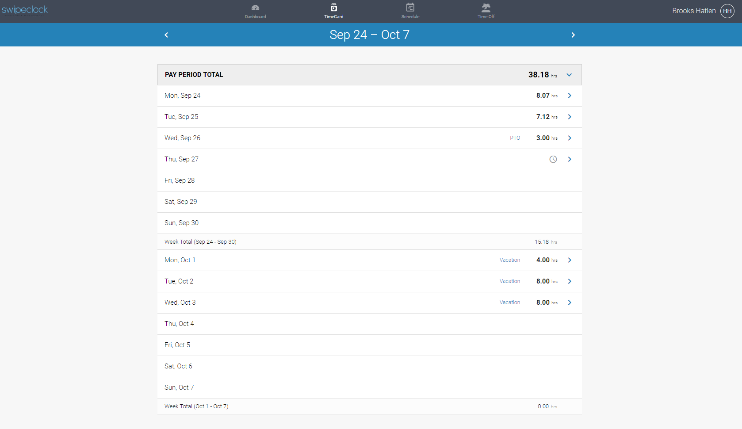742x429 pixels.
Task: Select the Sat, Sep 29 row label
Action: 181,202
